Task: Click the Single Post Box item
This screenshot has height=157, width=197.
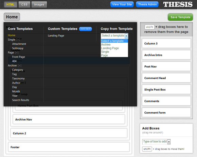Action: pos(166,90)
